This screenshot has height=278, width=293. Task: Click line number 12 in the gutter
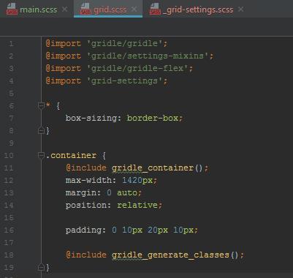click(9, 180)
